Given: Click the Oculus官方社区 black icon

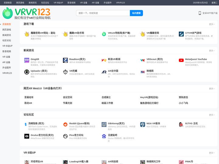Looking at the screenshot, I should pos(27,136).
